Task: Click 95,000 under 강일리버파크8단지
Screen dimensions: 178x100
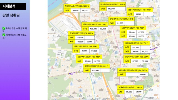Action: point(88,61)
